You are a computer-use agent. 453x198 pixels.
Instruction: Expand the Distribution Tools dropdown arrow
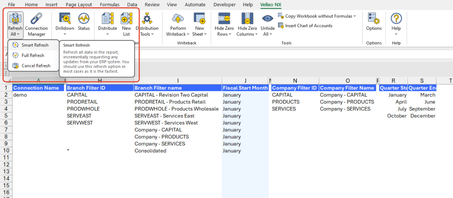[152, 34]
